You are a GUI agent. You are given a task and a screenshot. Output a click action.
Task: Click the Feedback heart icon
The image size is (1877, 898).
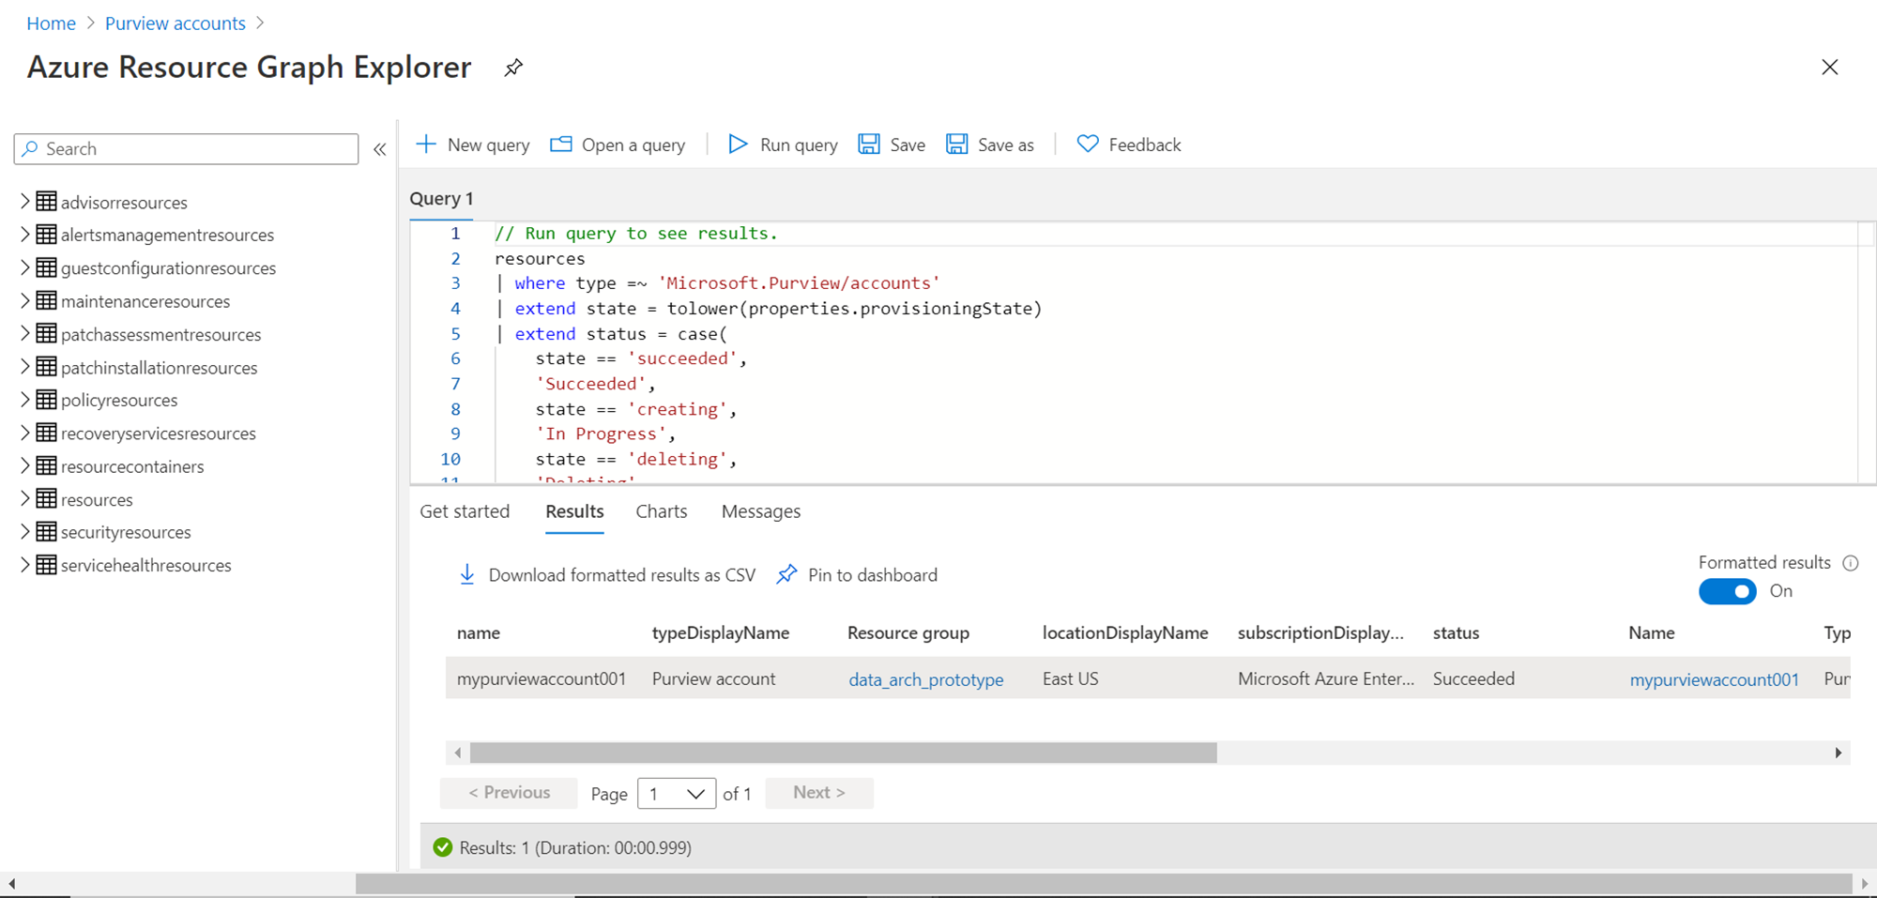coord(1088,145)
